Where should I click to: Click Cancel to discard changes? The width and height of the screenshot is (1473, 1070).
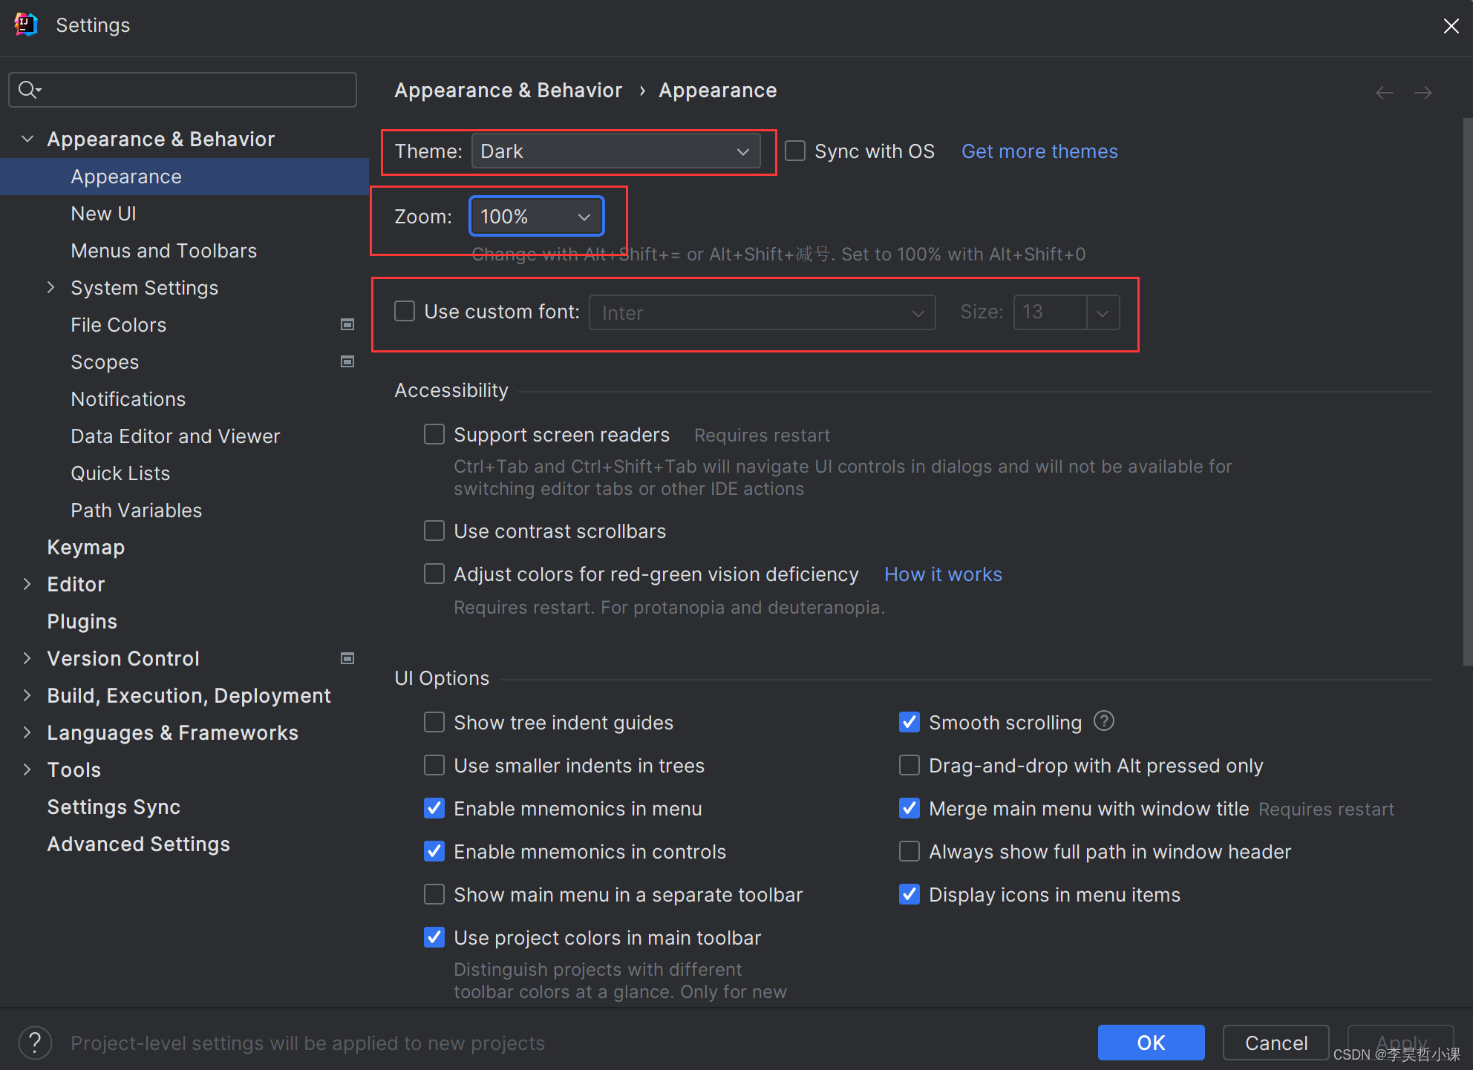(1276, 1043)
